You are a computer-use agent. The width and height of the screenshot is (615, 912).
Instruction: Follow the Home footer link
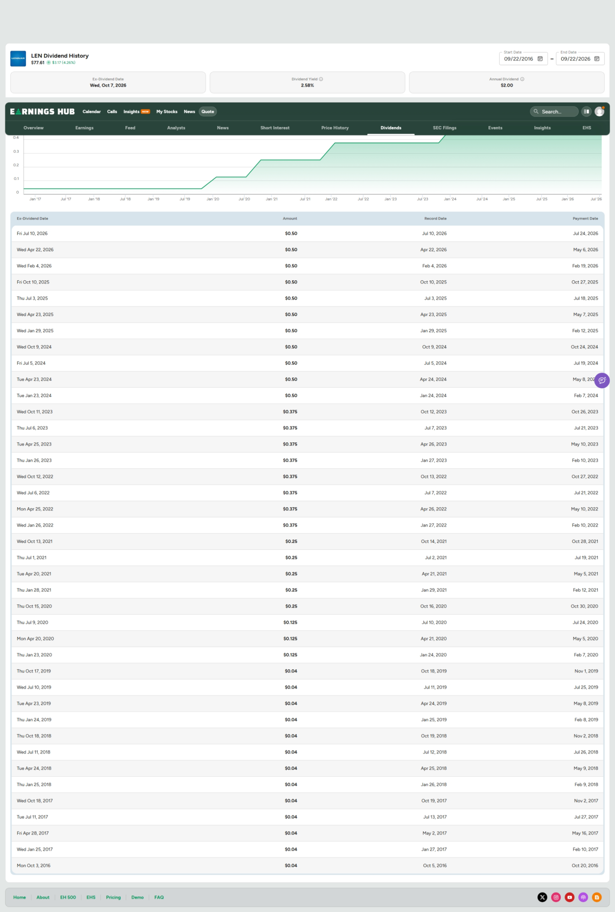tap(20, 897)
